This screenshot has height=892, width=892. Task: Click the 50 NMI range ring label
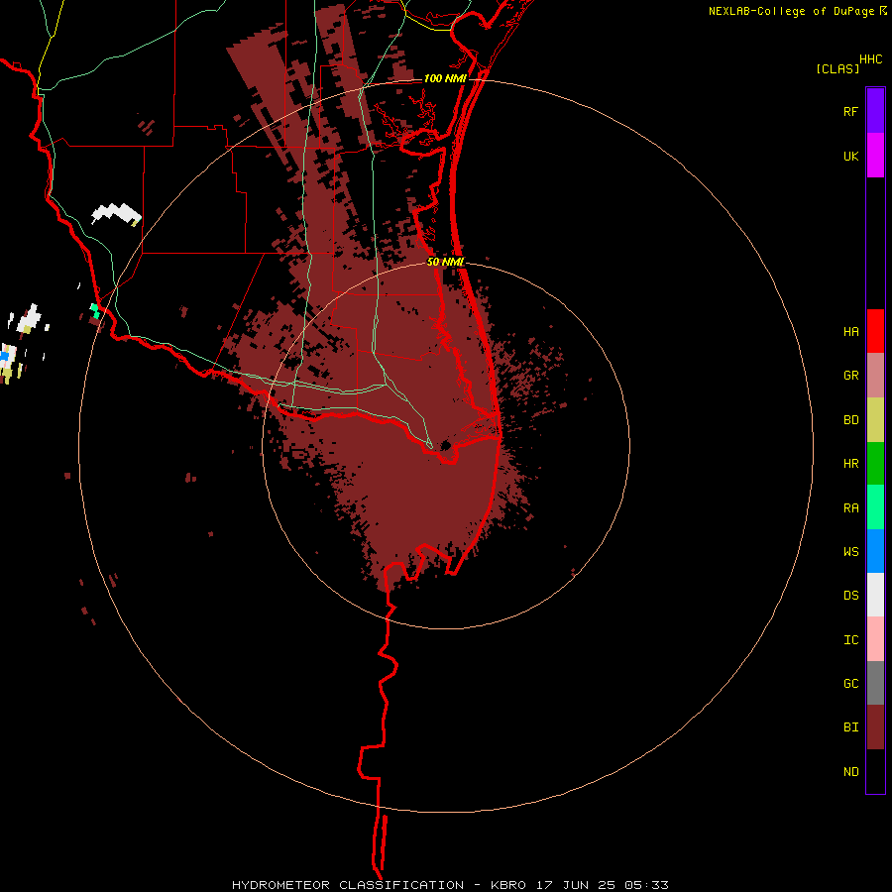(x=445, y=263)
